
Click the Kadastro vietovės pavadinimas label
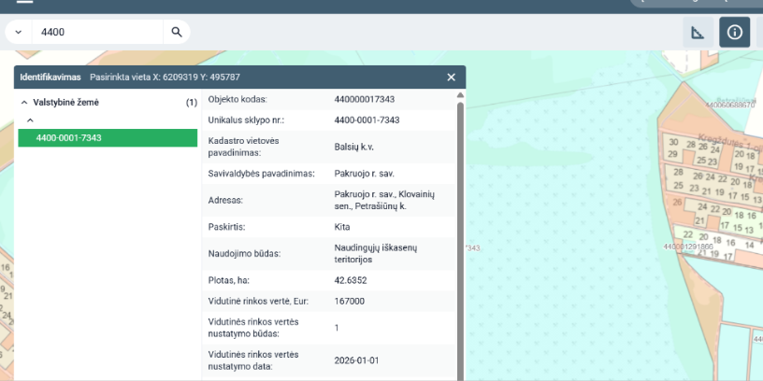243,147
